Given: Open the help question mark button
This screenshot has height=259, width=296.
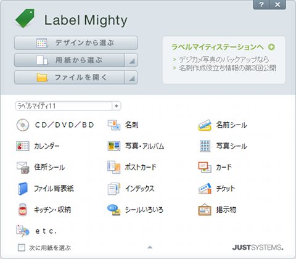Looking at the screenshot, I should coord(261,4).
